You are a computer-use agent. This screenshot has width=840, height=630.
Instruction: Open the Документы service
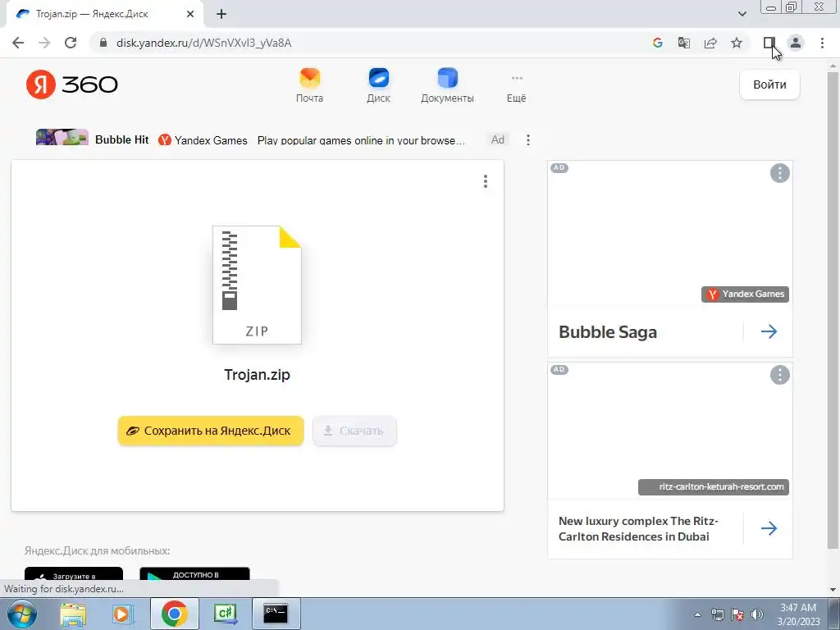click(x=447, y=85)
